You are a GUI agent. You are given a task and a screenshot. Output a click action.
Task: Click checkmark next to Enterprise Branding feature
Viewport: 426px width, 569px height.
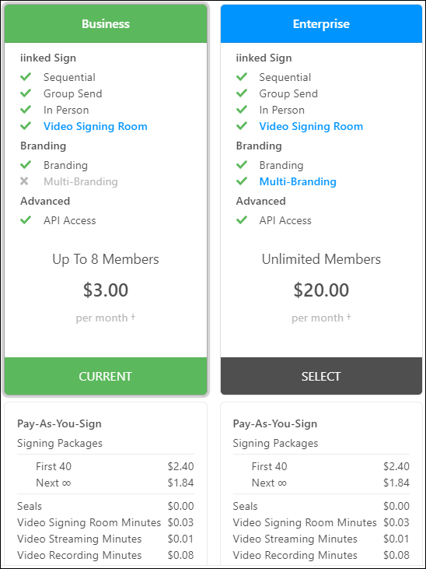coord(242,165)
